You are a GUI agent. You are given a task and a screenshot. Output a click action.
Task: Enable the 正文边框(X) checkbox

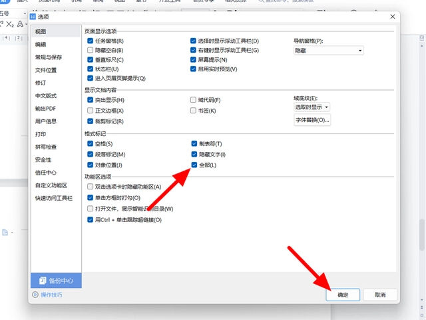(x=91, y=111)
